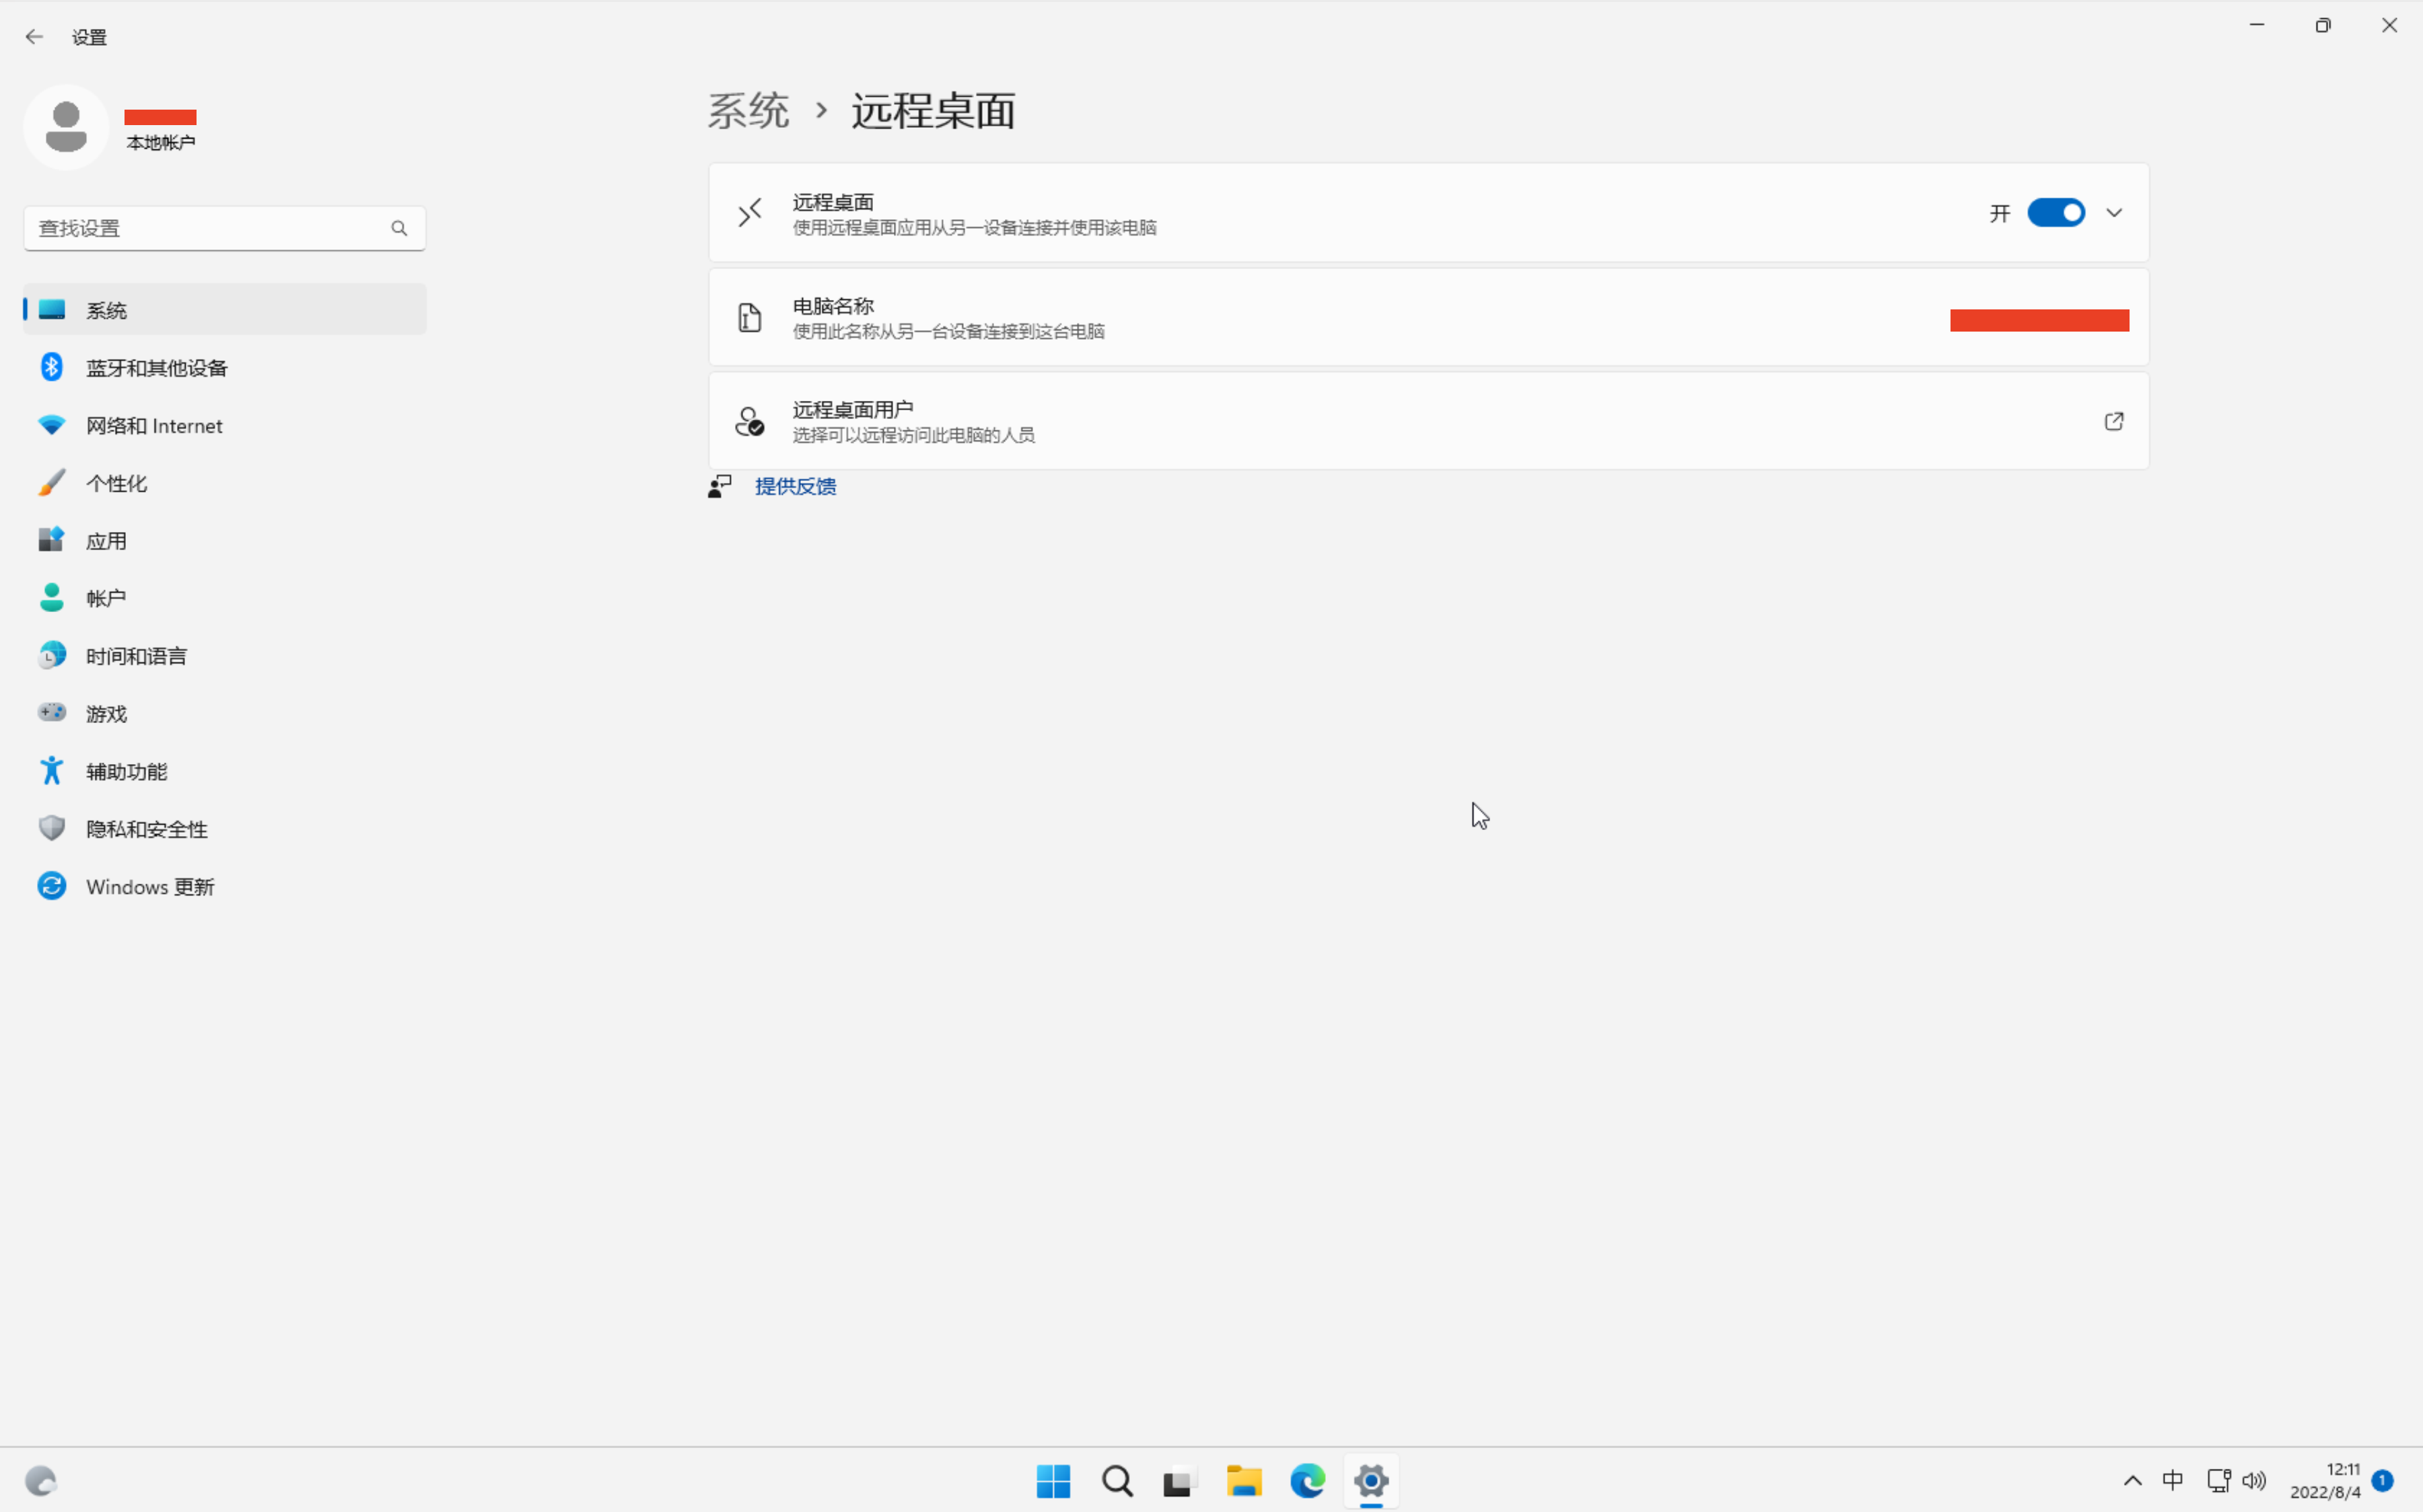This screenshot has height=1512, width=2423.
Task: Open the Windows Start button
Action: 1053,1481
